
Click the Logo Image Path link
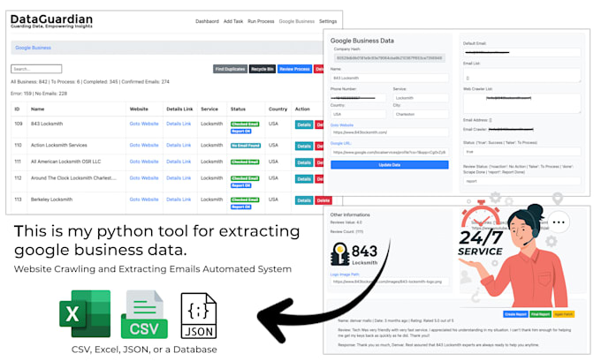345,275
